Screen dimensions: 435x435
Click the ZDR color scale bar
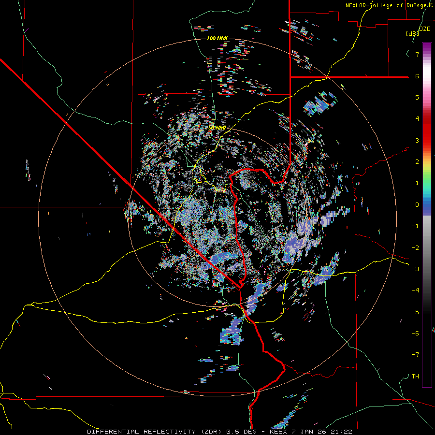427,215
